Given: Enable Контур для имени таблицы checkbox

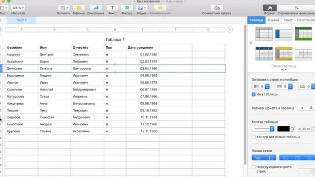Looking at the screenshot, I should (253, 137).
